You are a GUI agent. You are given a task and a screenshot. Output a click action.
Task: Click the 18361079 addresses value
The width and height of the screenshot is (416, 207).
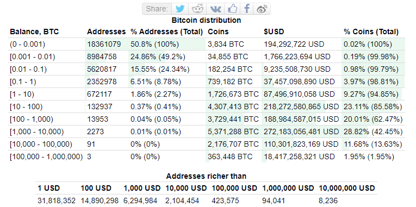(x=104, y=44)
